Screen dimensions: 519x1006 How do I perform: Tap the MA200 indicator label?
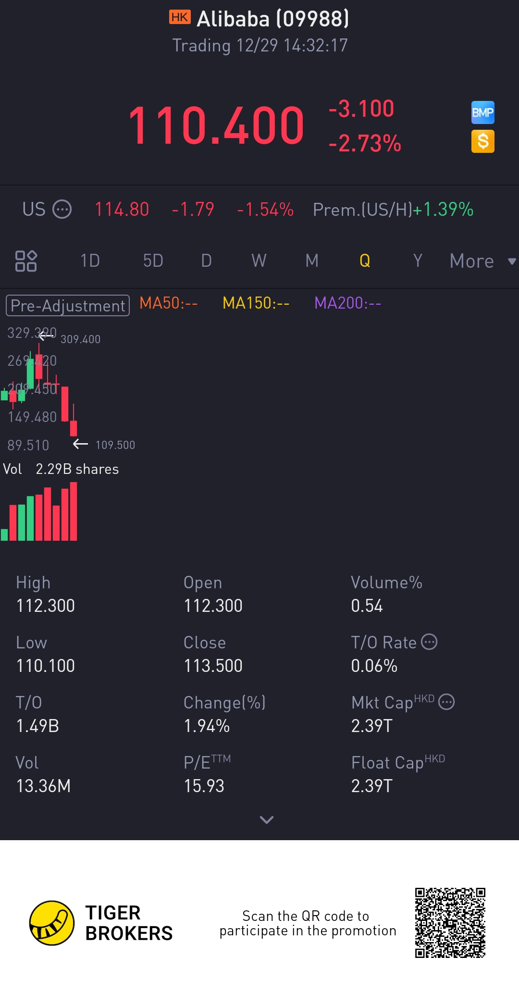(347, 303)
